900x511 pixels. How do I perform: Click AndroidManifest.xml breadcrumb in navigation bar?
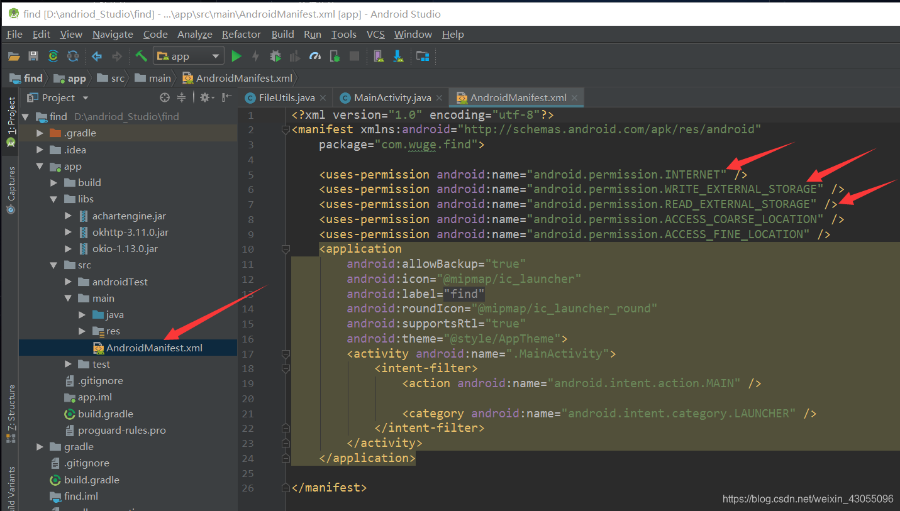(x=237, y=78)
